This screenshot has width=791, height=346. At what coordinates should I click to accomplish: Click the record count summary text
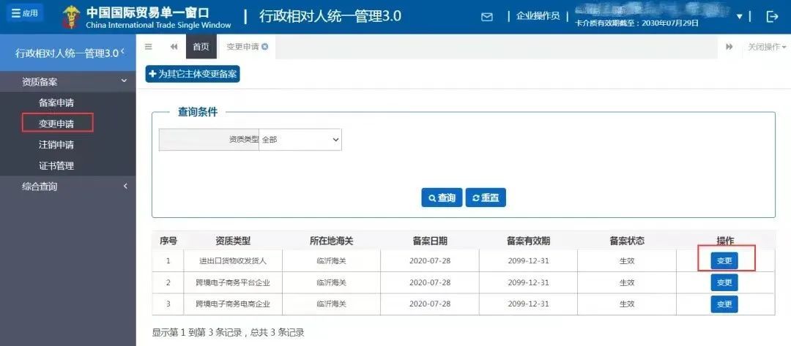tap(228, 332)
